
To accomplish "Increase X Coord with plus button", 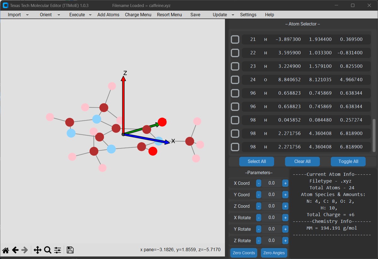I will pyautogui.click(x=285, y=183).
